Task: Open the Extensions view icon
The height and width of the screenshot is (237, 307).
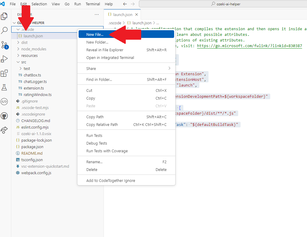Action: tap(4, 73)
